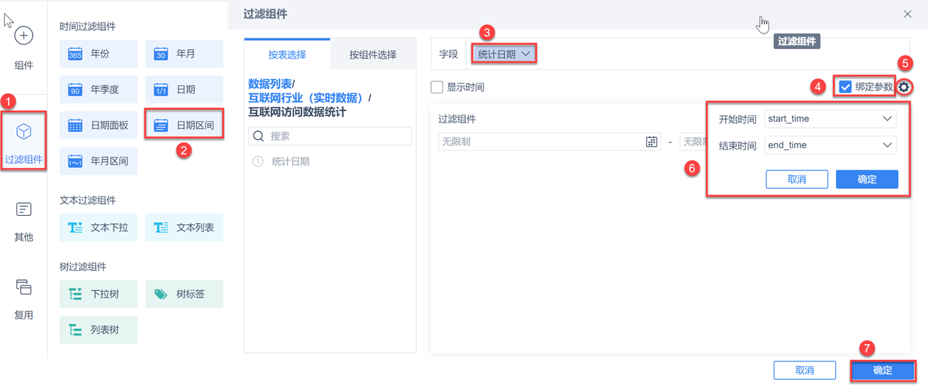This screenshot has width=928, height=387.
Task: Add the 日期面板 filter component
Action: 99,125
